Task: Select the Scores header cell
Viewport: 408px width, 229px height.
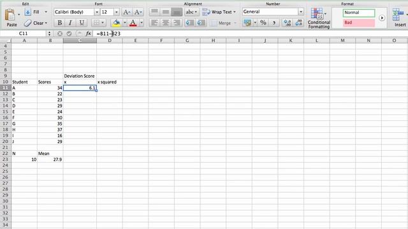Action: [50, 82]
